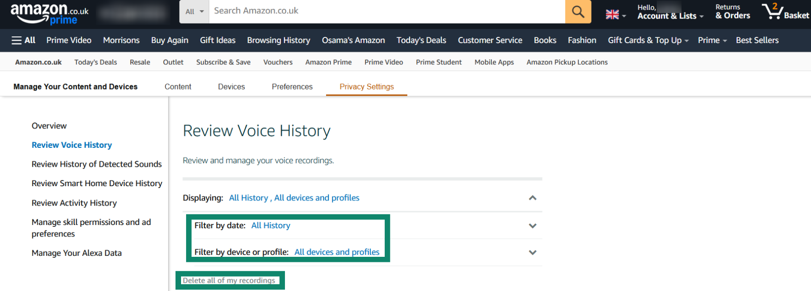
Task: Expand the Filter by date chevron
Action: click(x=533, y=226)
